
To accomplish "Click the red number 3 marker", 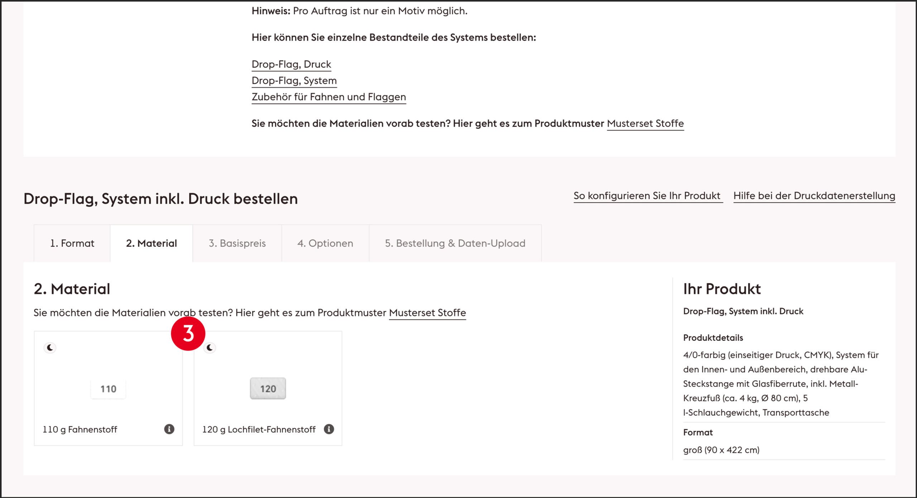I will (188, 333).
